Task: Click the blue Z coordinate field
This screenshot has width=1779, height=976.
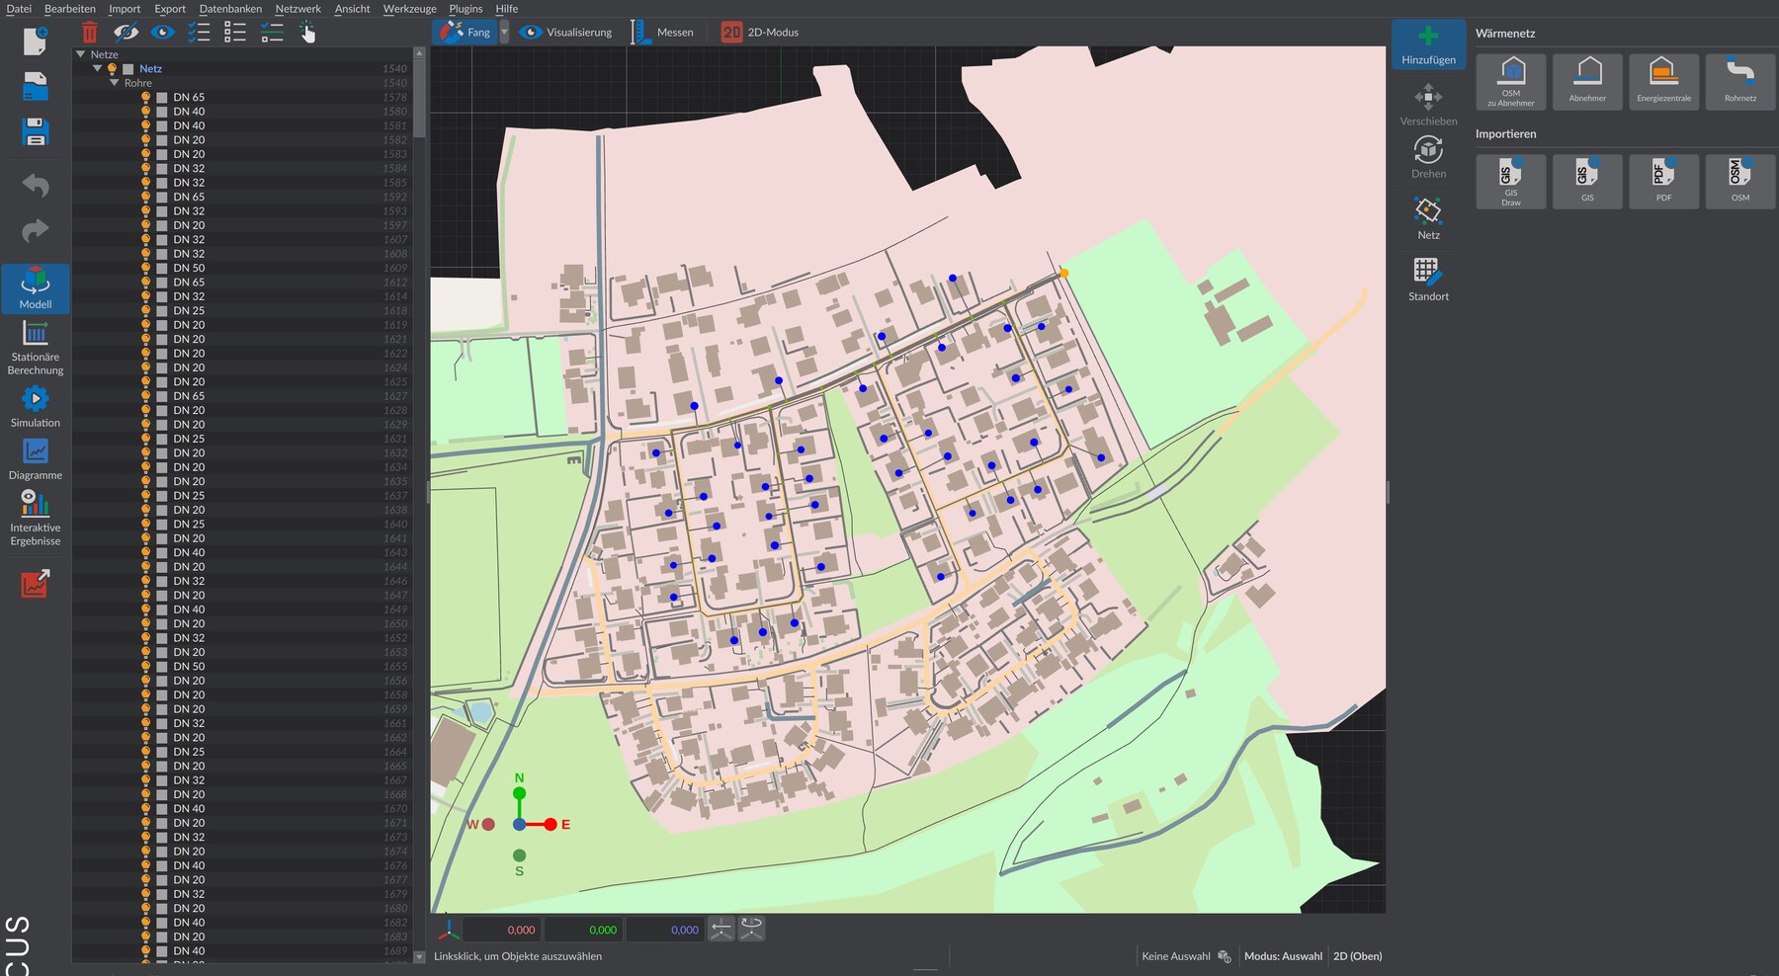Action: [665, 930]
